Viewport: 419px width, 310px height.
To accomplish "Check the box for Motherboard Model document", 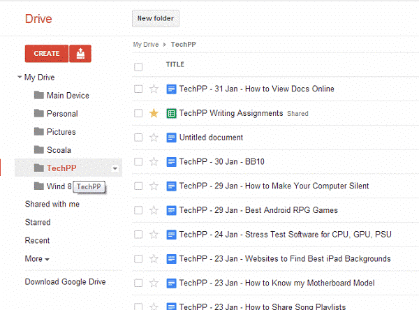I will [138, 283].
